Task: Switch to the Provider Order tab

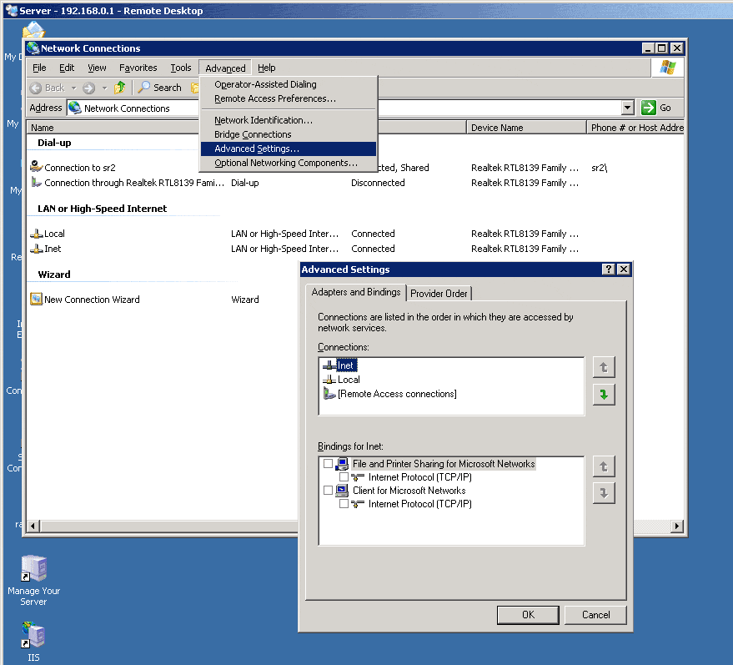Action: coord(439,293)
